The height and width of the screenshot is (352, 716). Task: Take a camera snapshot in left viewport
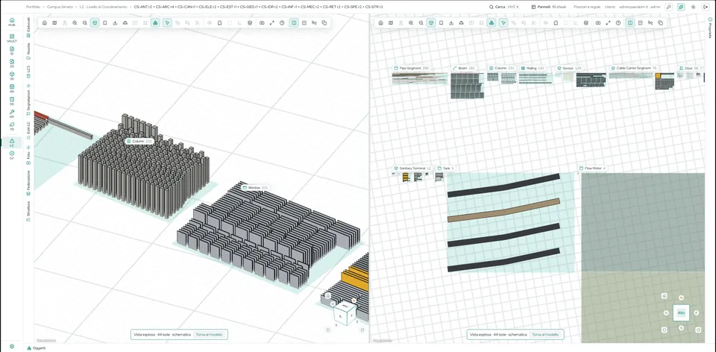coord(262,23)
